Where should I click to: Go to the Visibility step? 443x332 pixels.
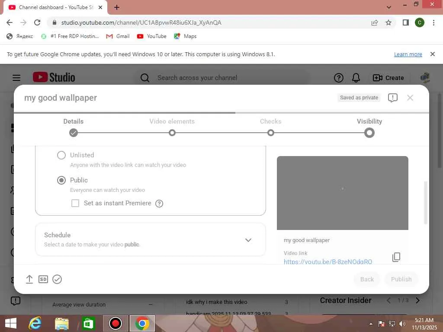pos(369,128)
